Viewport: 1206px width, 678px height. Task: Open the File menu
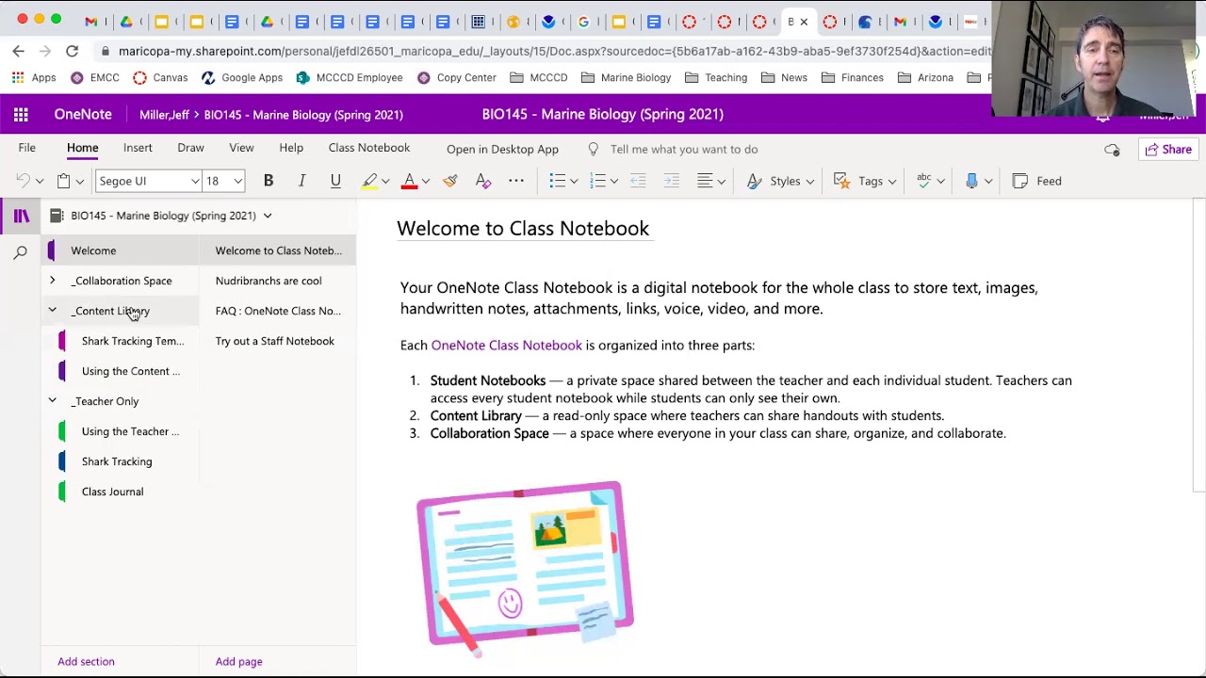[27, 148]
